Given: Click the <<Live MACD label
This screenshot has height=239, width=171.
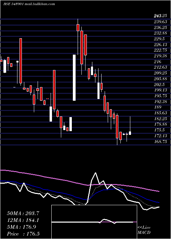Looking at the screenshot, I should [144, 230].
